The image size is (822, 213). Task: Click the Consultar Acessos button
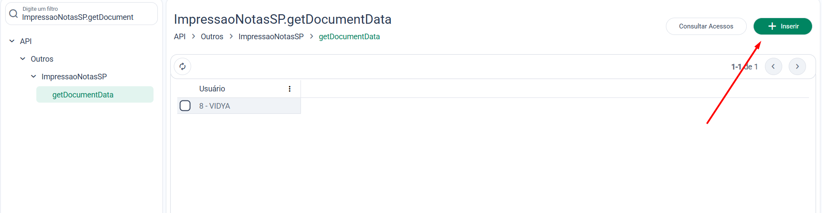pos(706,26)
